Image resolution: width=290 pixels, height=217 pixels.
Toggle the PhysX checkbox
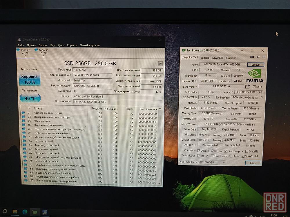click(231, 156)
